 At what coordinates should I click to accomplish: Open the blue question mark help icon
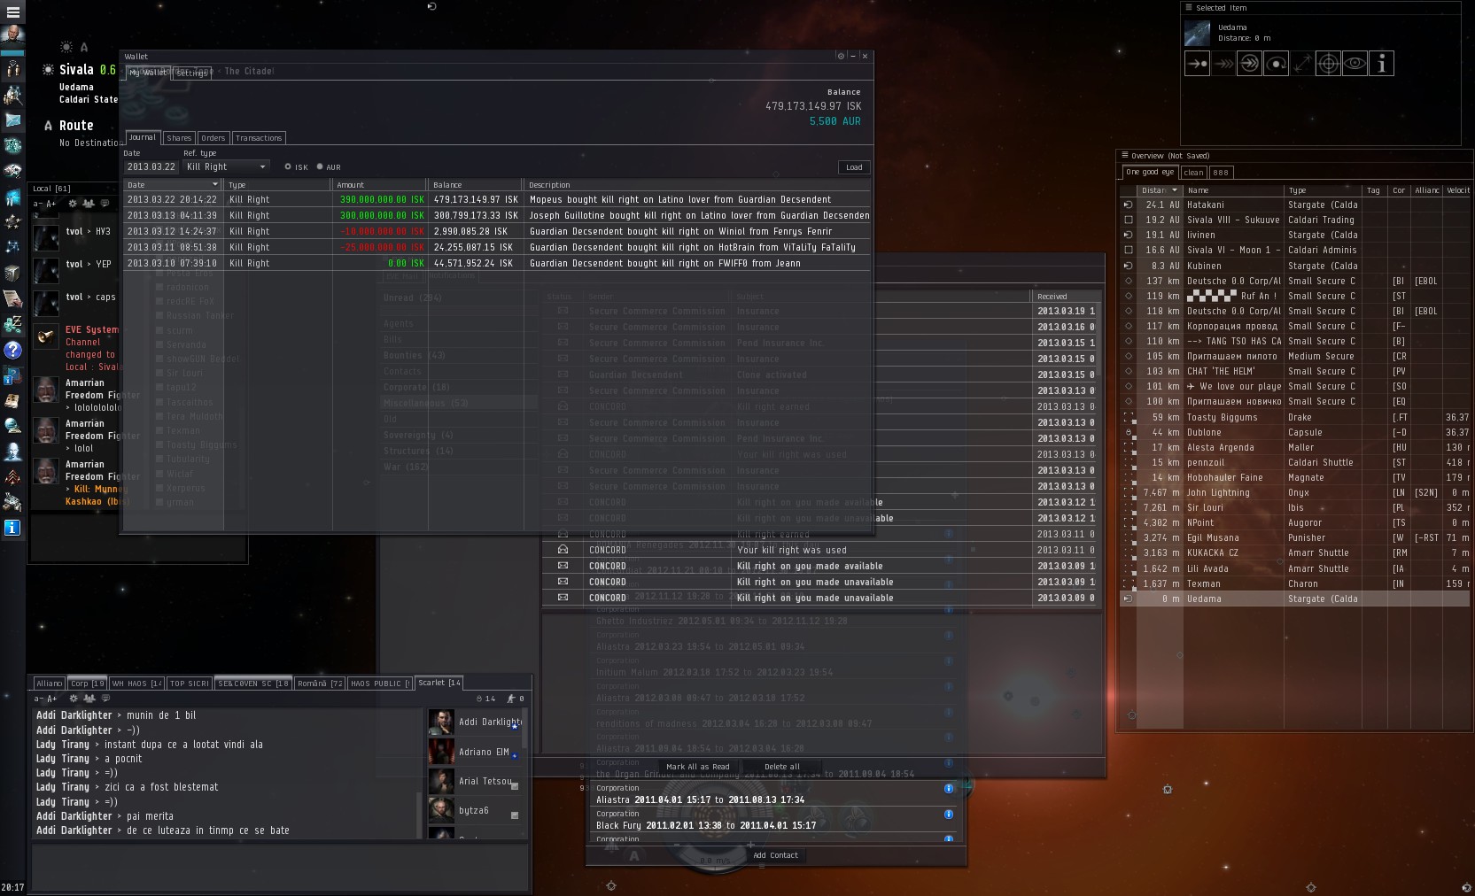tap(12, 350)
